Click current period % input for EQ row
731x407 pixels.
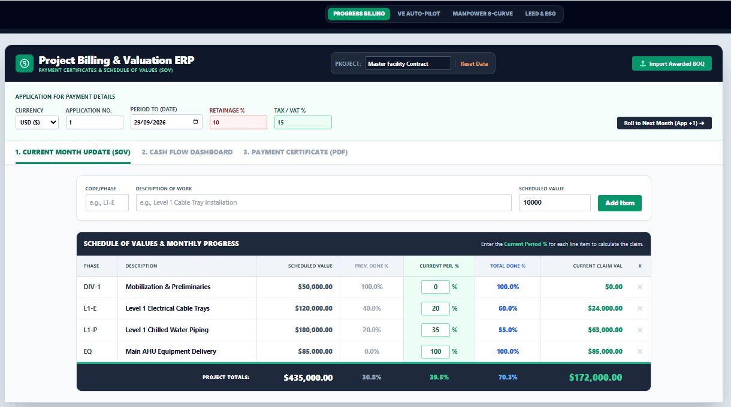coord(436,351)
